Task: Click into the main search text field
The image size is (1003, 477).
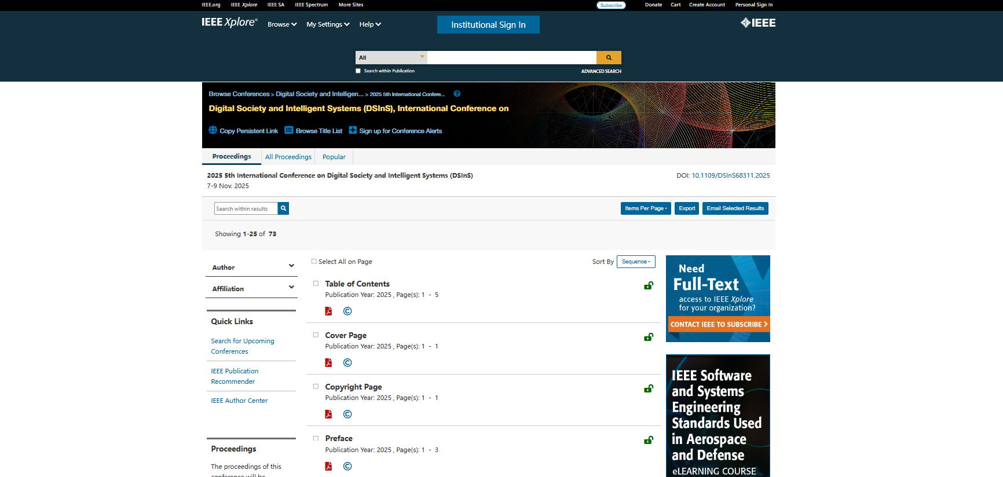Action: 511,57
